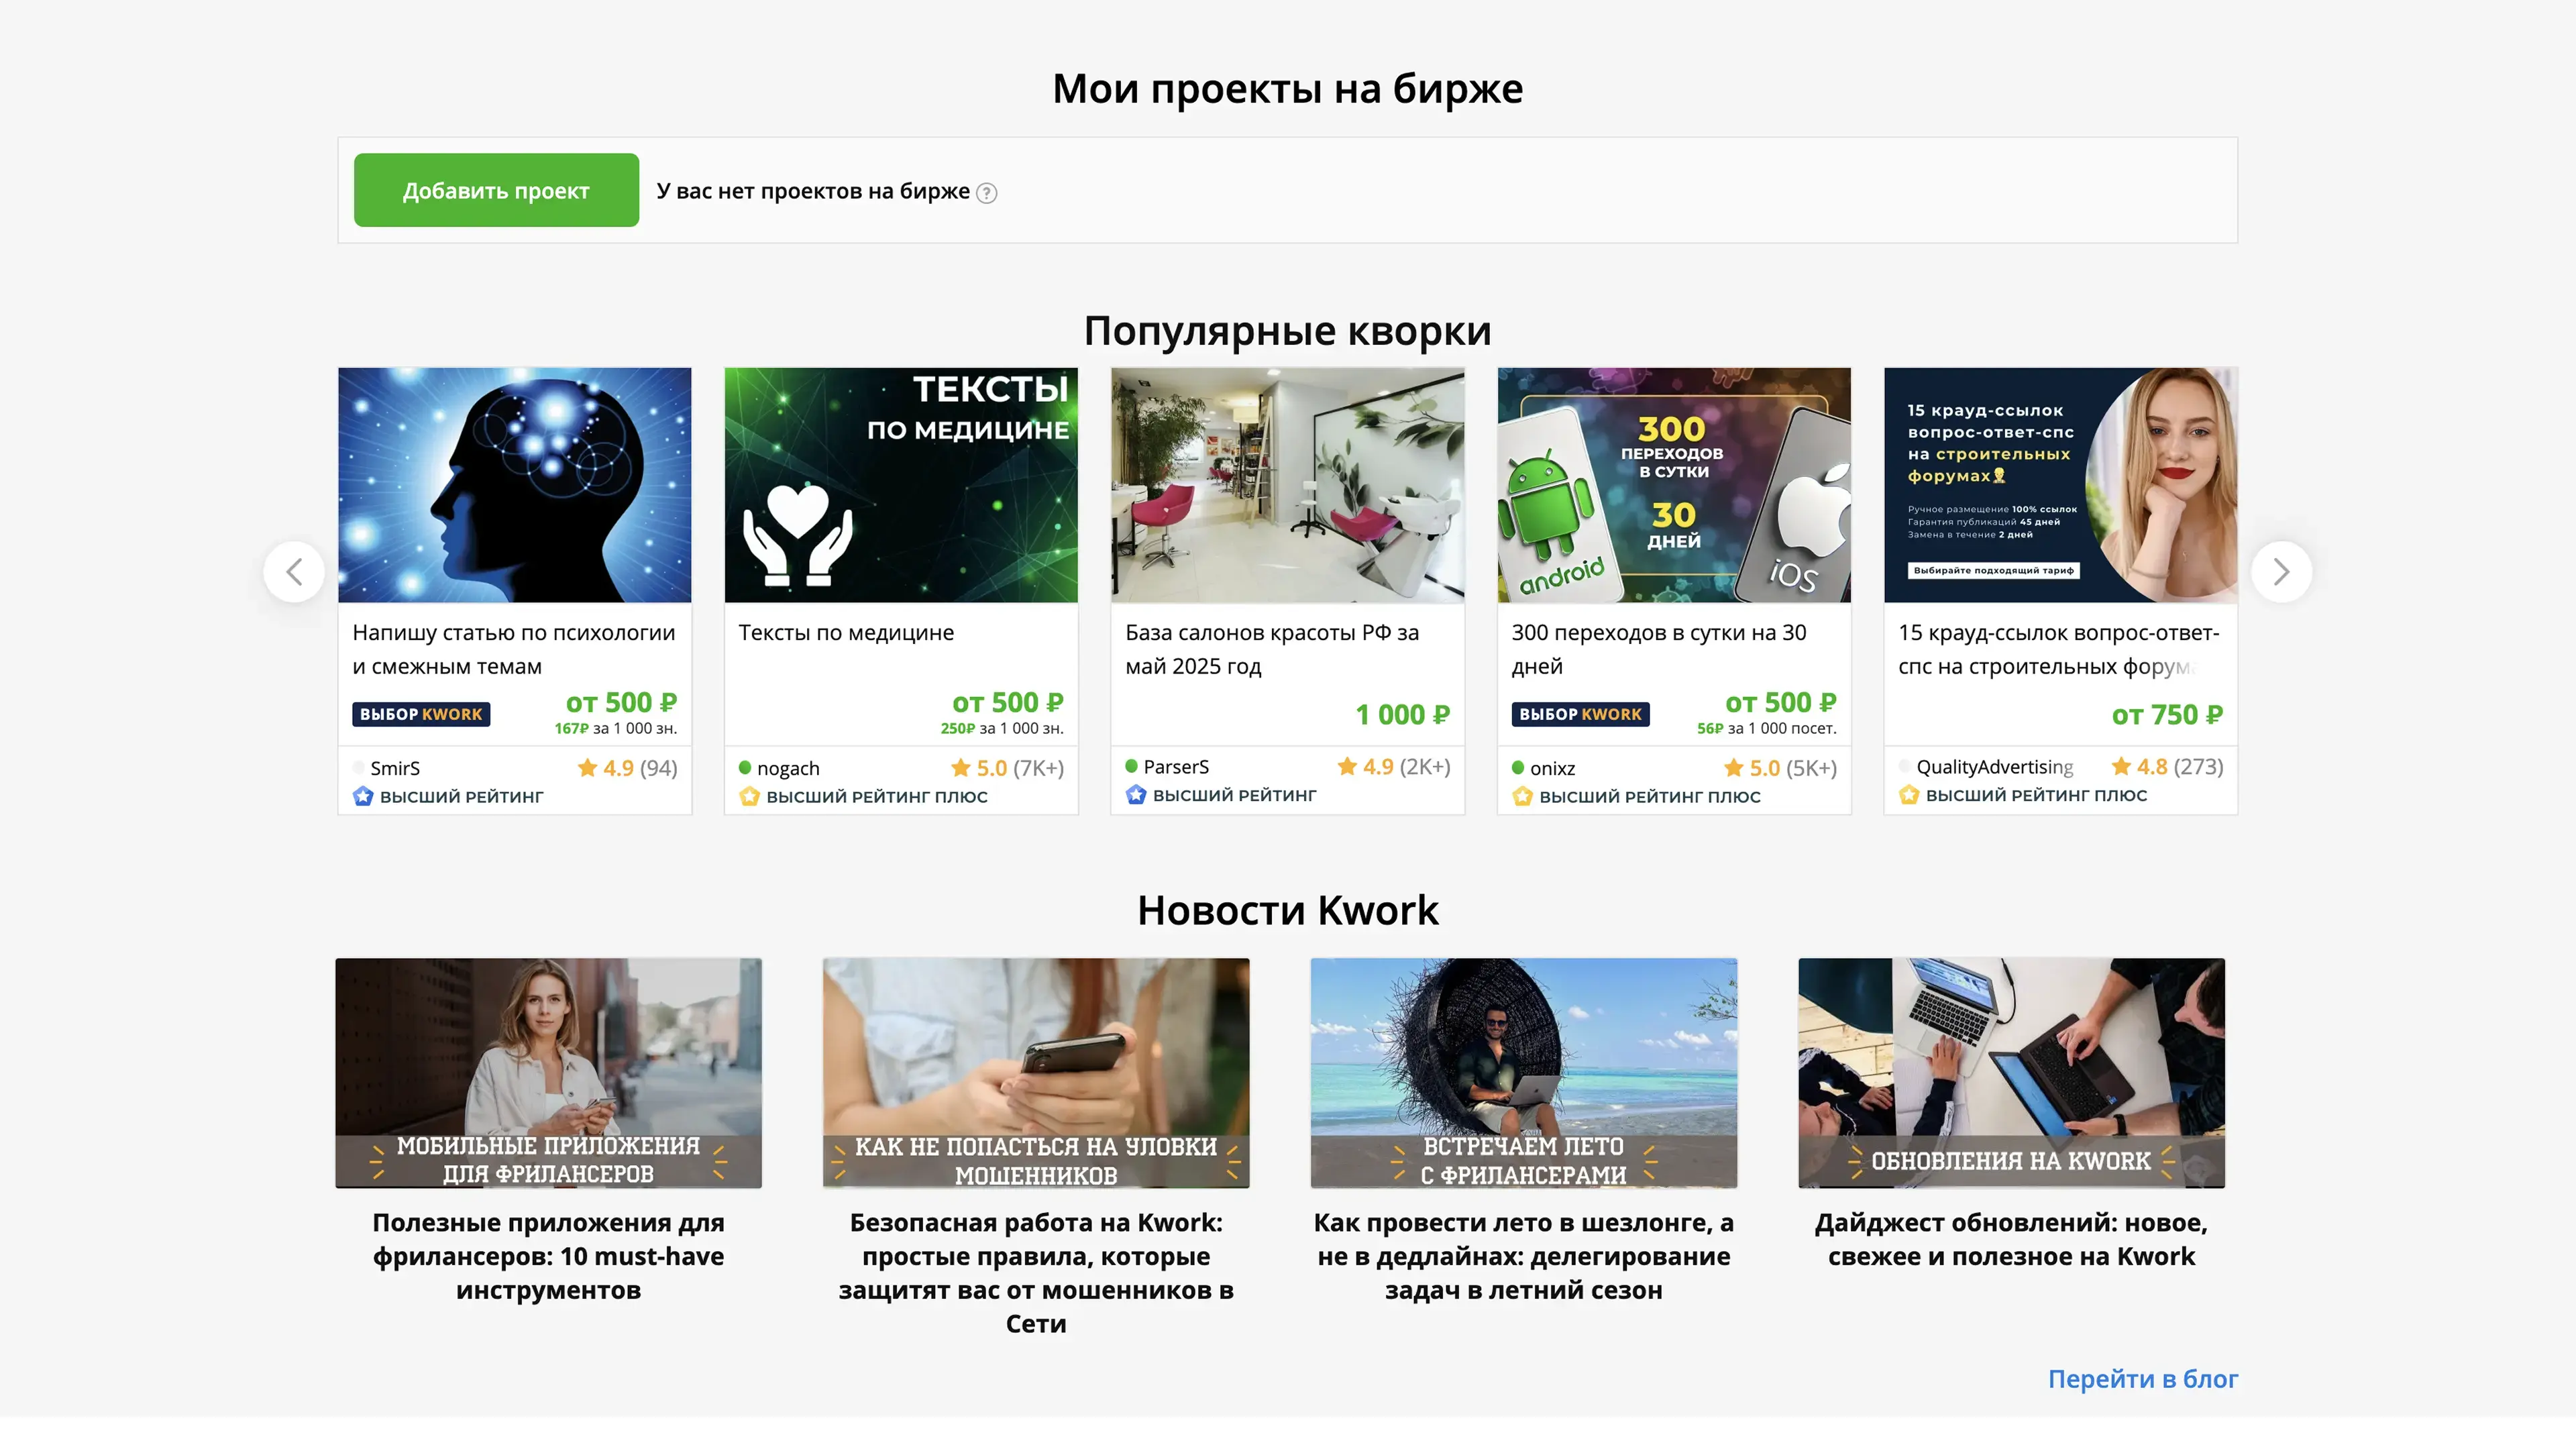The image size is (2576, 1449).
Task: Open seller profile QualityAdvertising
Action: [1994, 767]
